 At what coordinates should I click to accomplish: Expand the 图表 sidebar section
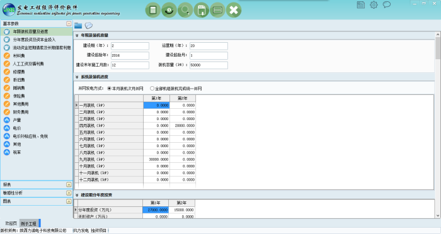pyautogui.click(x=69, y=201)
